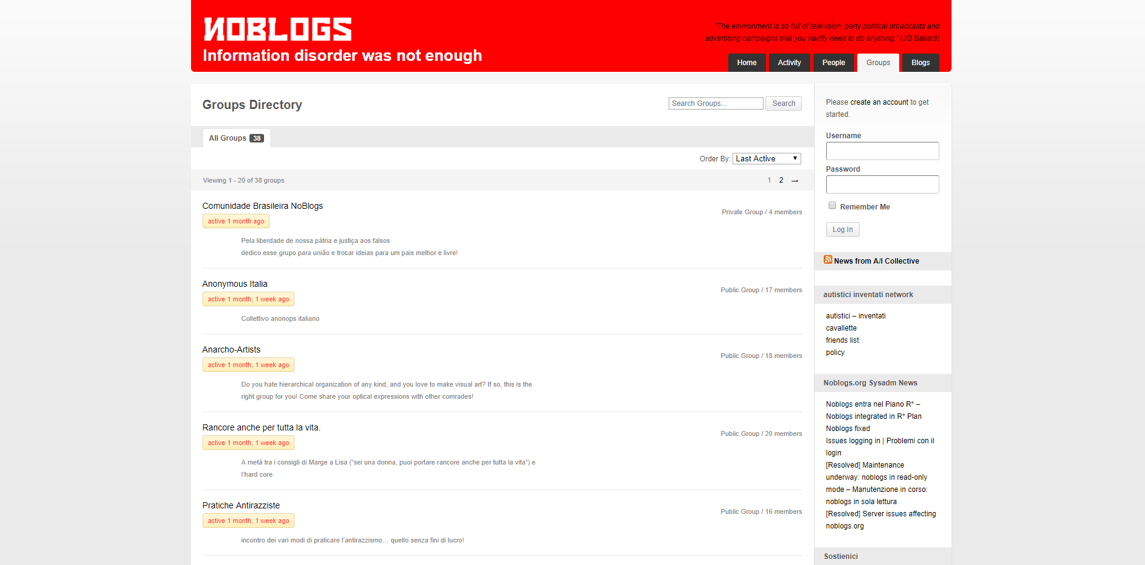This screenshot has height=565, width=1145.
Task: Open the Pratiche Antirazziste group
Action: (x=241, y=505)
